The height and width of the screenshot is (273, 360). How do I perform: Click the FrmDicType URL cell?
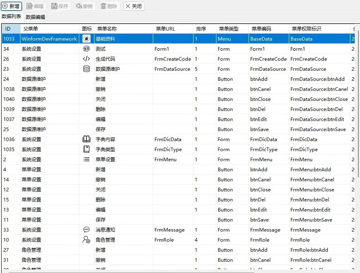point(173,149)
